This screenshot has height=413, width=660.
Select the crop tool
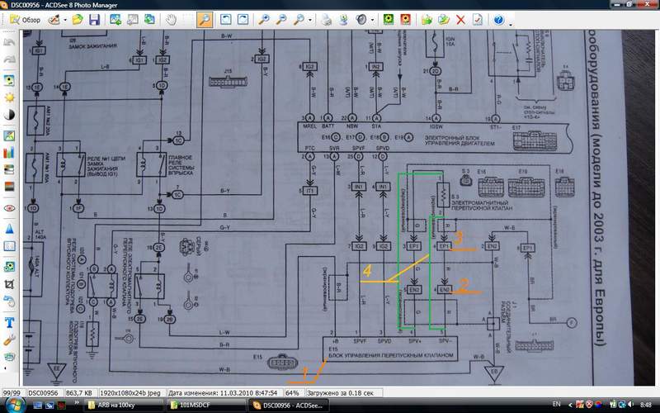click(9, 284)
